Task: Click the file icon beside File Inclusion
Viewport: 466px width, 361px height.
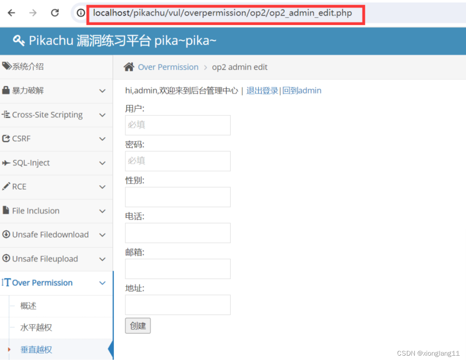Action: [x=6, y=210]
